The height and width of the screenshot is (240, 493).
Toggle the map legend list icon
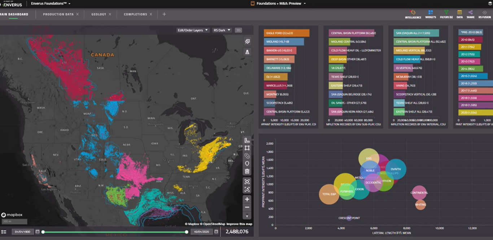pyautogui.click(x=4, y=232)
